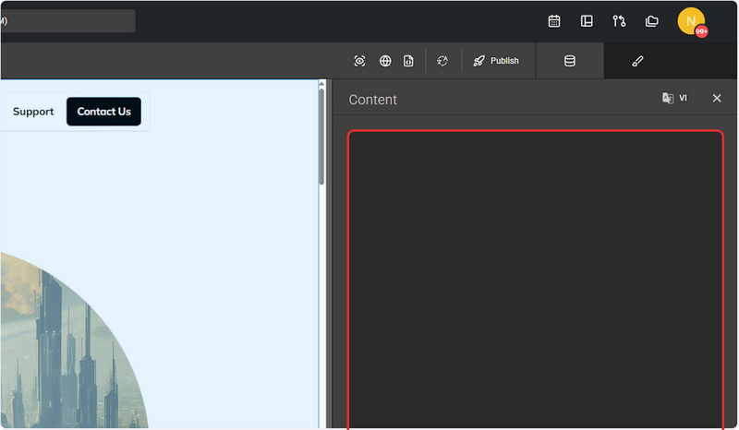Click the Support link in preview
Image resolution: width=739 pixels, height=430 pixels.
[33, 112]
